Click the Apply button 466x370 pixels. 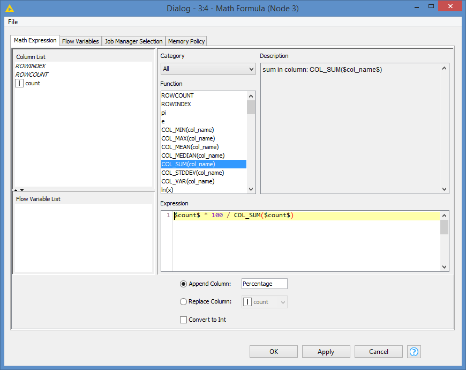point(326,351)
